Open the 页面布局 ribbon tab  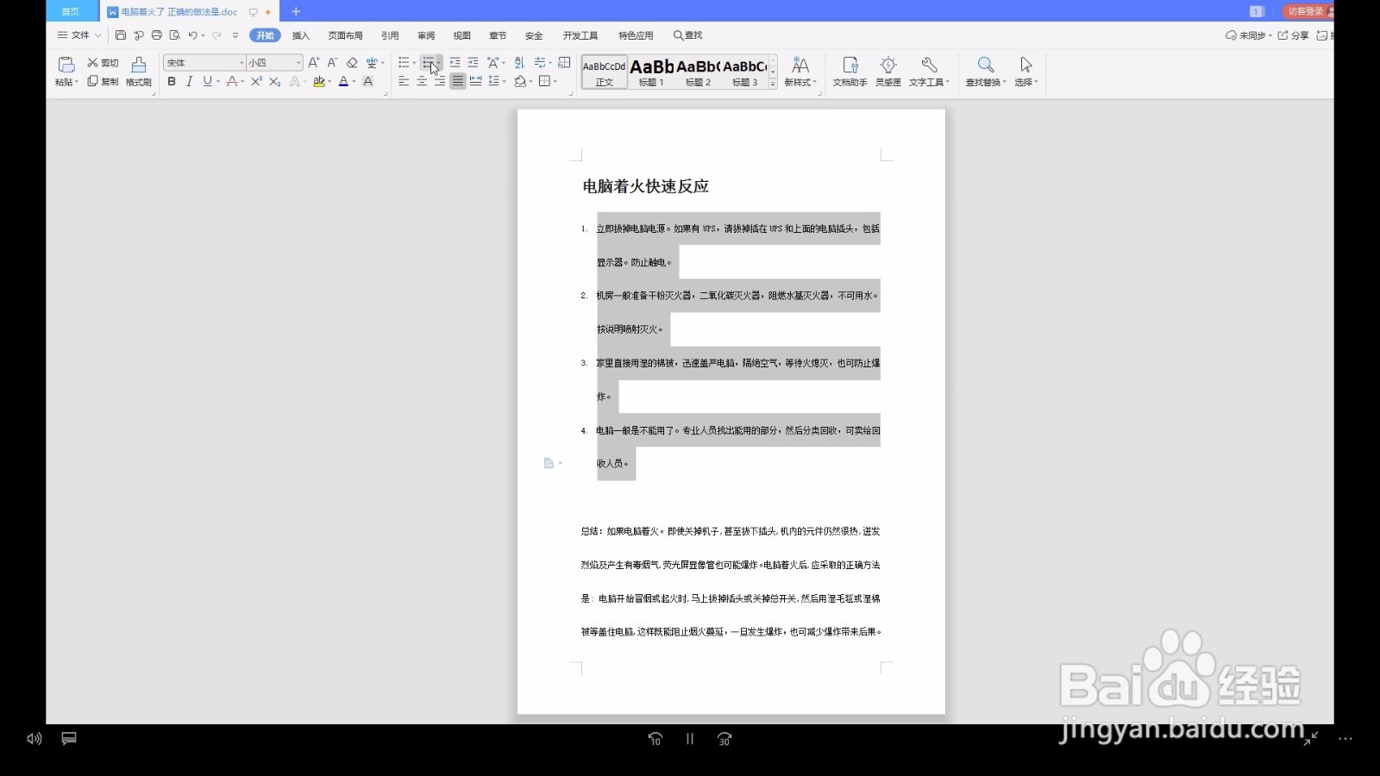point(347,35)
